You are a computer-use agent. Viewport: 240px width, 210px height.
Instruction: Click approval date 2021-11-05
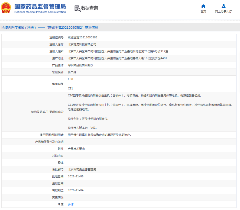pyautogui.click(x=76, y=176)
